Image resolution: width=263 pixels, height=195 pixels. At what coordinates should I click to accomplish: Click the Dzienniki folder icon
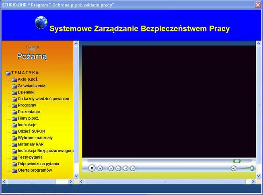tap(14, 93)
